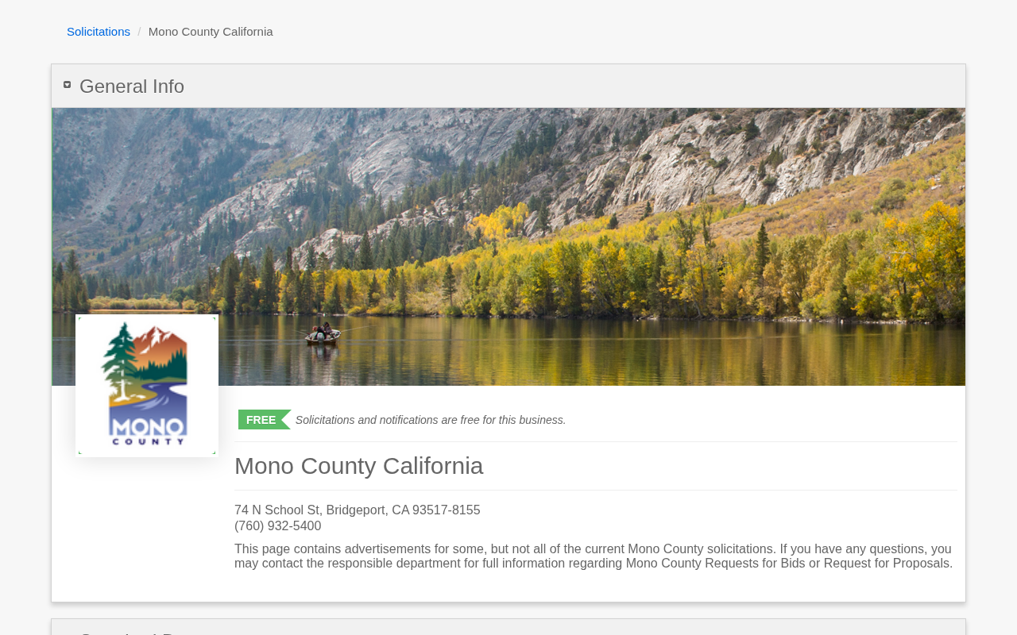This screenshot has width=1017, height=635.
Task: Collapse the General Info section arrow
Action: [68, 85]
